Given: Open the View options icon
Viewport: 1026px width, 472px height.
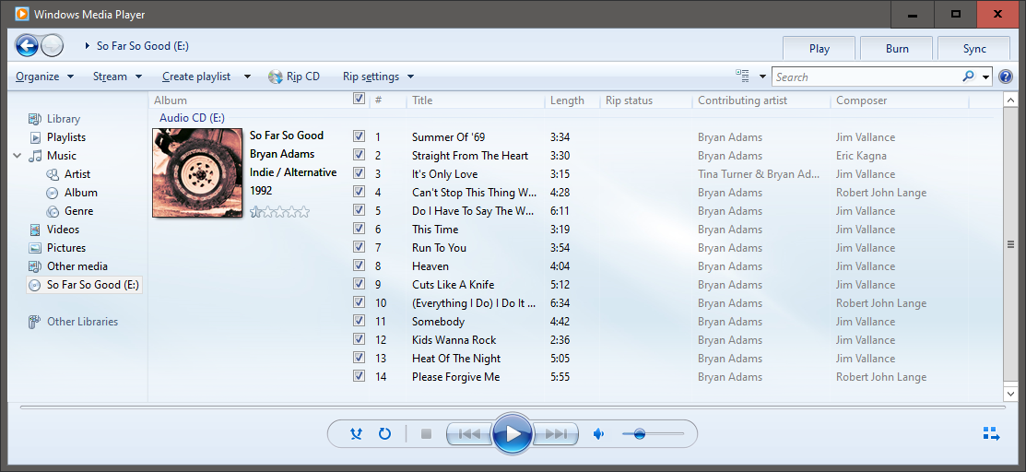Looking at the screenshot, I should (742, 76).
